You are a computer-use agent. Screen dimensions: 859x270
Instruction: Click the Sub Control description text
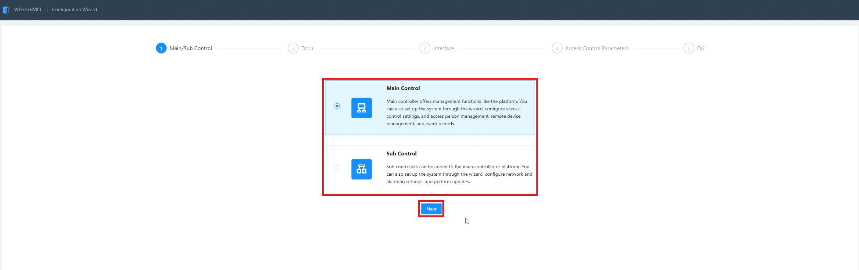(459, 174)
